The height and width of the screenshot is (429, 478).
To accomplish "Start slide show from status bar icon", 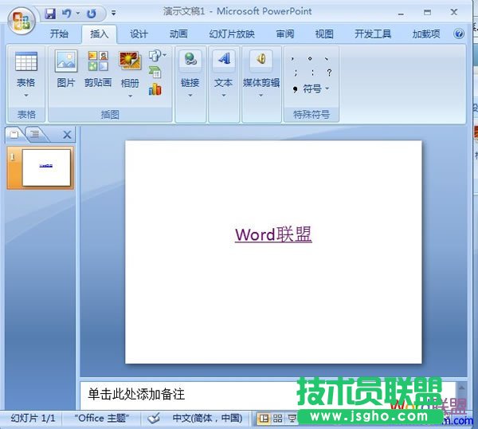I will pos(292,419).
